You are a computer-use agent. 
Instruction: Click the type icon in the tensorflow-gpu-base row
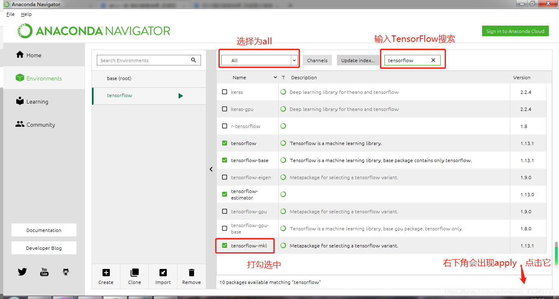pos(283,228)
